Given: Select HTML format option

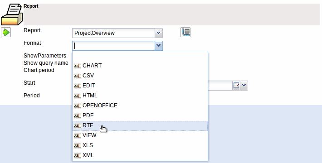Looking at the screenshot, I should (x=140, y=96).
